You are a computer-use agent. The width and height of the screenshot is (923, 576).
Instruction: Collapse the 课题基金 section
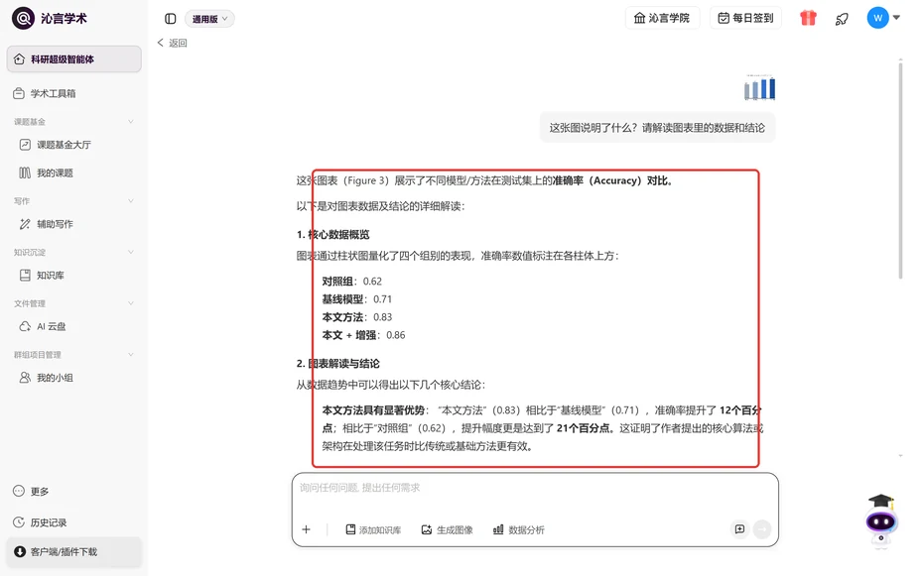coord(131,122)
